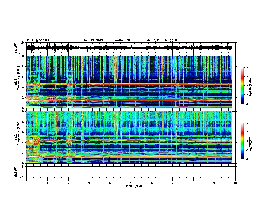Click the "8" kHz tick on ch.1 frequency axis
Viewport: 265px width, 205px height.
pos(23,66)
